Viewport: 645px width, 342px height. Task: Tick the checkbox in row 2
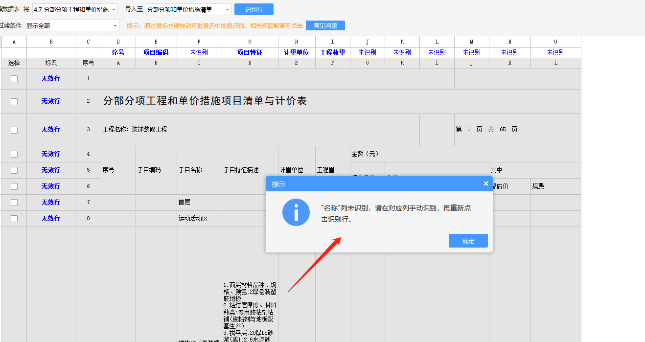tap(14, 101)
